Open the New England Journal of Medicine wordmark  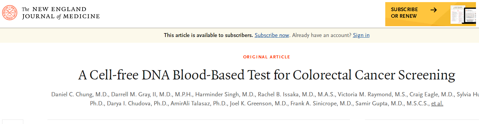click(61, 13)
